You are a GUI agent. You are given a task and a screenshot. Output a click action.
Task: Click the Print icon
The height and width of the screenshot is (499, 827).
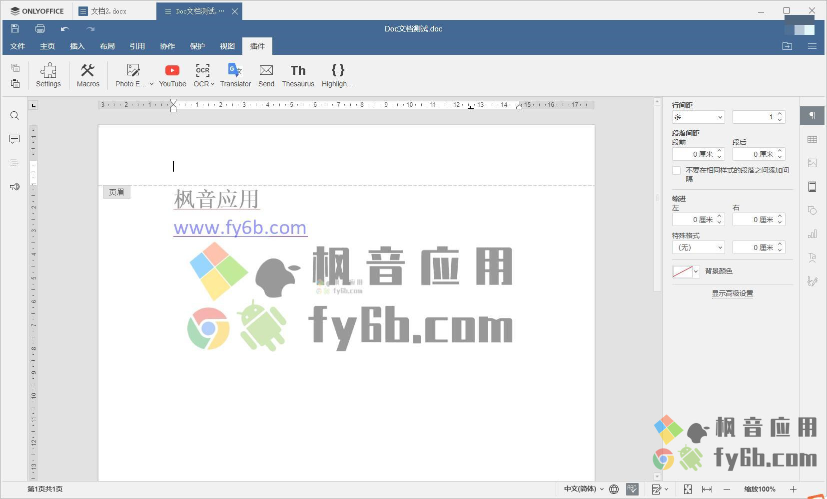click(40, 29)
